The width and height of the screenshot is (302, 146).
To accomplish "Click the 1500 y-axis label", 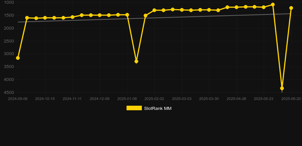I will (9, 15).
